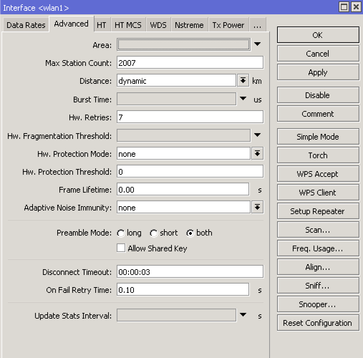Click the Hw. Retries input field
Screen dimensions: 363x358
pos(190,117)
